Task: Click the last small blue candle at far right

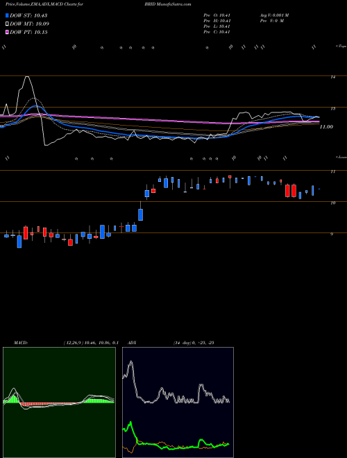Action: [x=319, y=189]
